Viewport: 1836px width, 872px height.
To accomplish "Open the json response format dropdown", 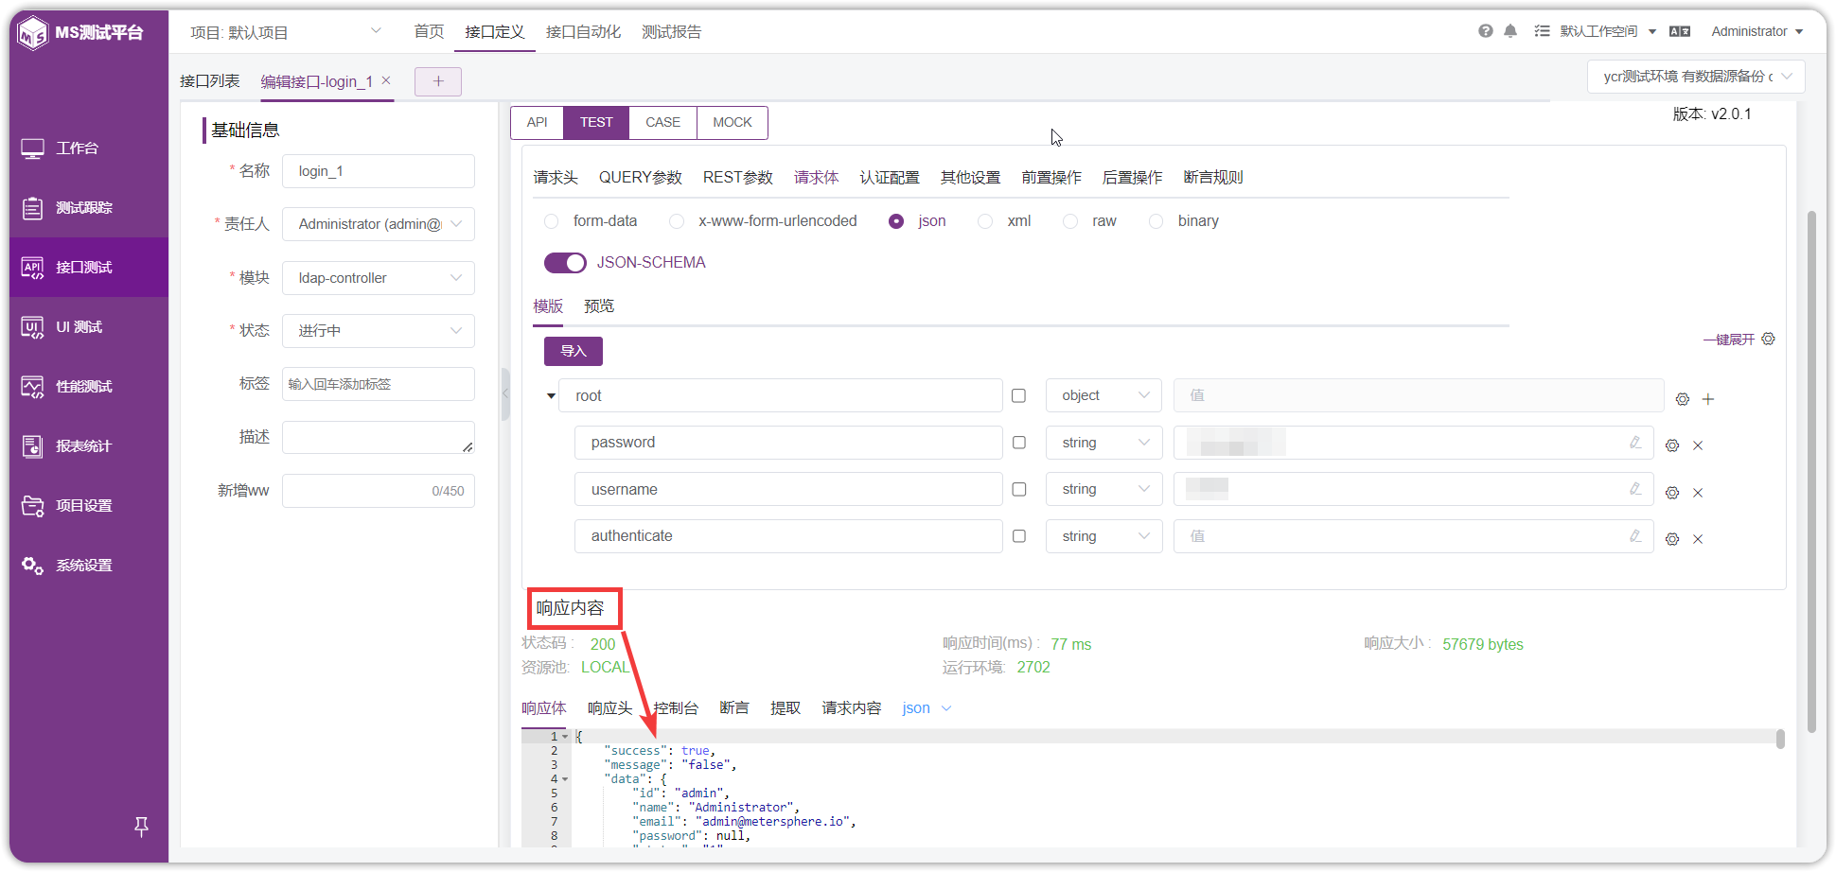I will (x=927, y=708).
